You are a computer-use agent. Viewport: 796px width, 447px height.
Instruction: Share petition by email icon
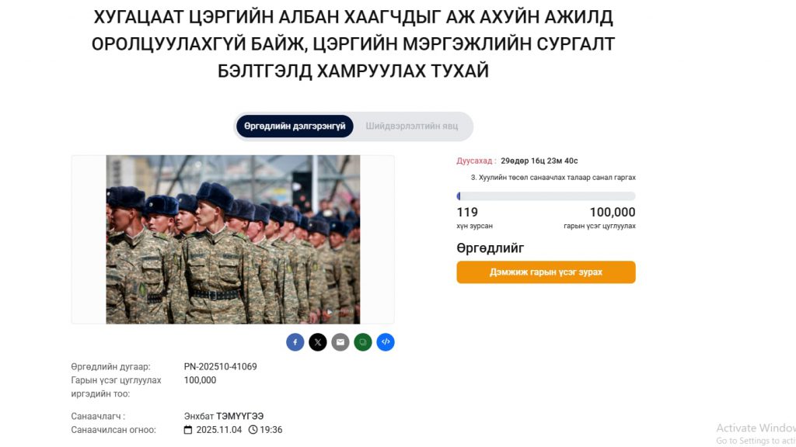(340, 342)
